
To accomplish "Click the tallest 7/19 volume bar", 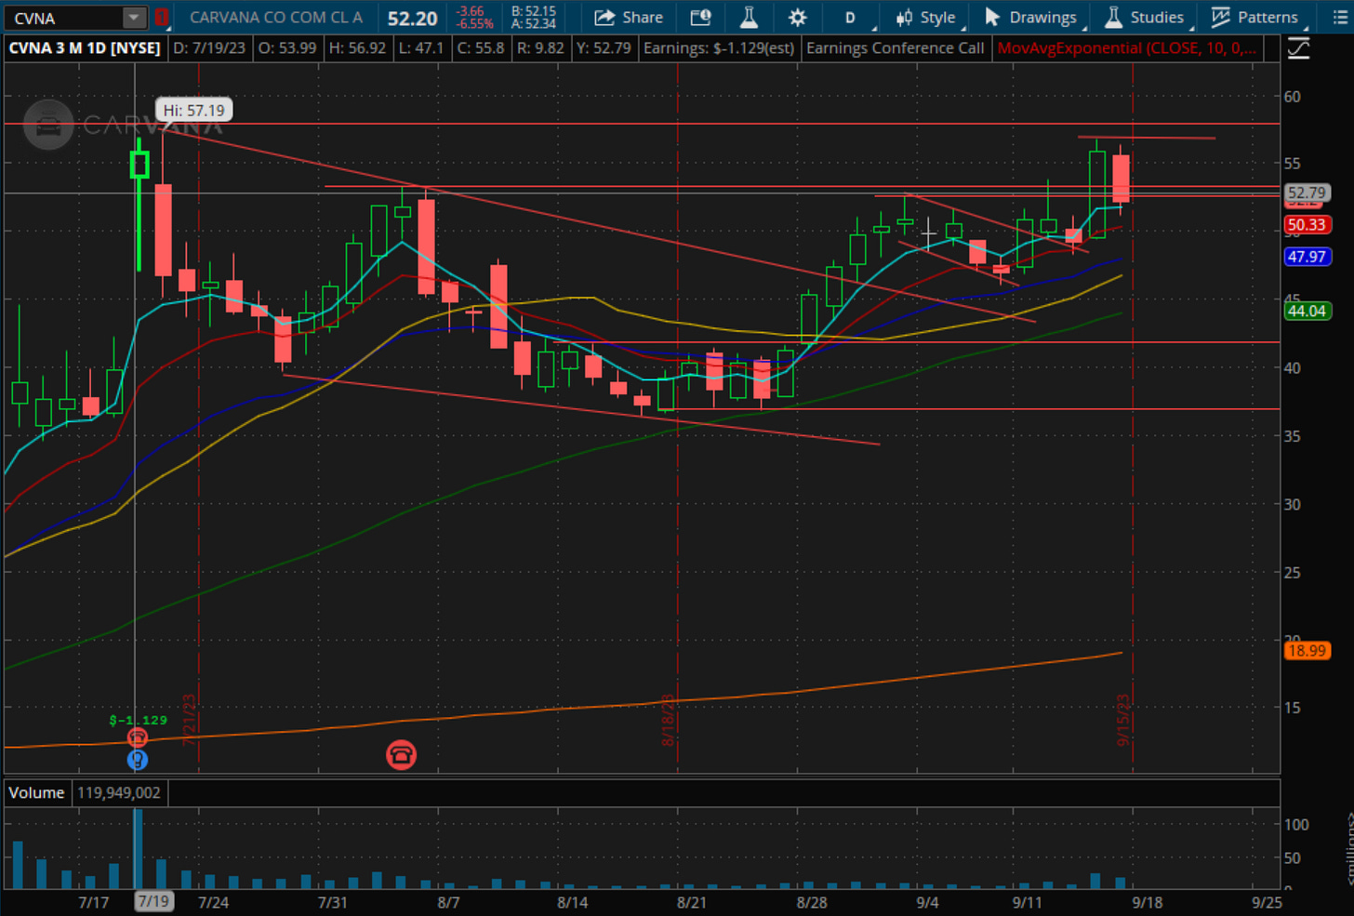I will [x=138, y=849].
